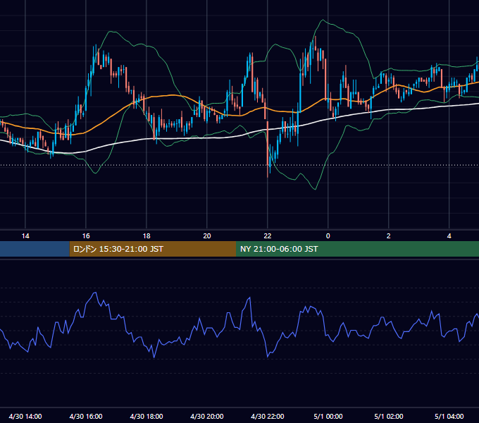Select the NY 21:00-06:00 JST session bar
Viewport: 479px width, 423px height.
(357, 249)
